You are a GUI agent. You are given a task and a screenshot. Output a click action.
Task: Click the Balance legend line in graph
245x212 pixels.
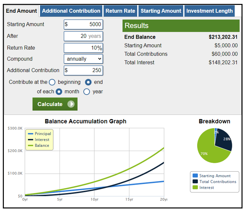click(30, 145)
